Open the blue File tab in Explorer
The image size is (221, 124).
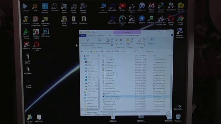tap(83, 36)
